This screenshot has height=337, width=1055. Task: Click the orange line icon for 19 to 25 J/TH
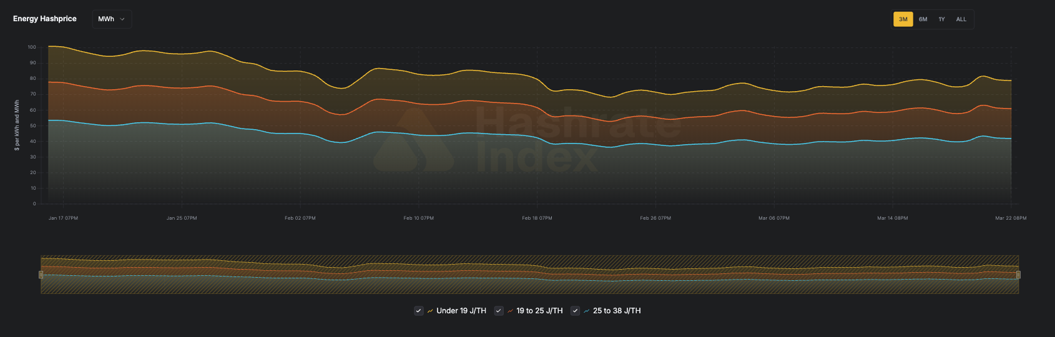point(510,311)
